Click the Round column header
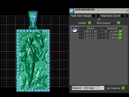This screenshot has height=97, width=129. (90, 28)
